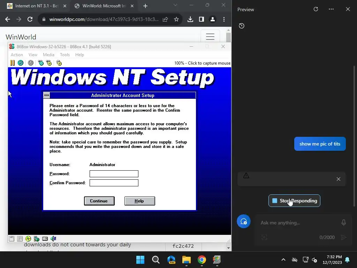Click the second floppy drive status icon
This screenshot has width=357, height=268.
coord(20,239)
